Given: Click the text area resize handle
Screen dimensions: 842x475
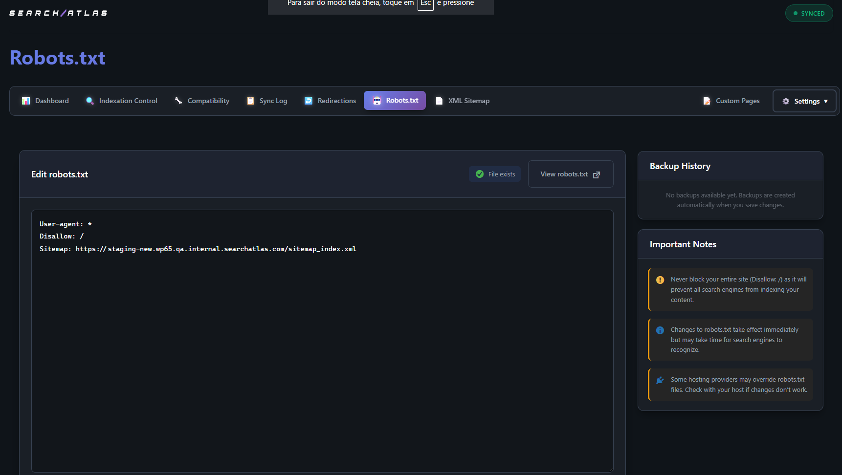Looking at the screenshot, I should 610,470.
